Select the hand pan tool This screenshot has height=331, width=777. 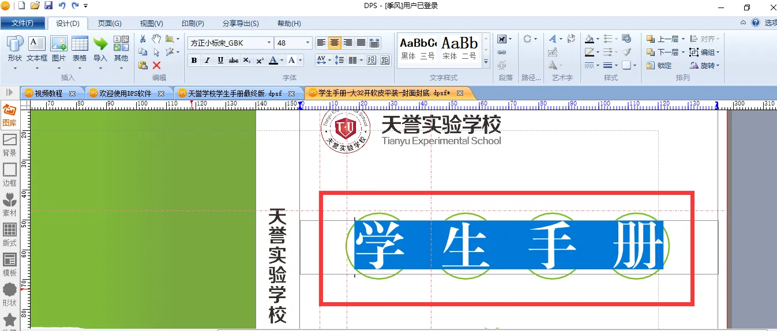(x=156, y=39)
